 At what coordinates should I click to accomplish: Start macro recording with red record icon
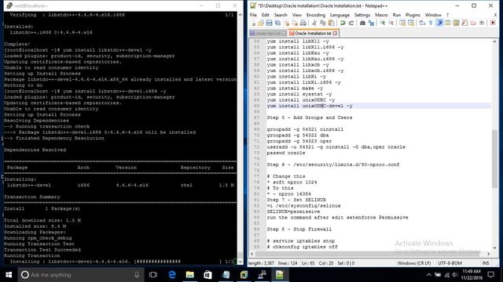[x=493, y=23]
